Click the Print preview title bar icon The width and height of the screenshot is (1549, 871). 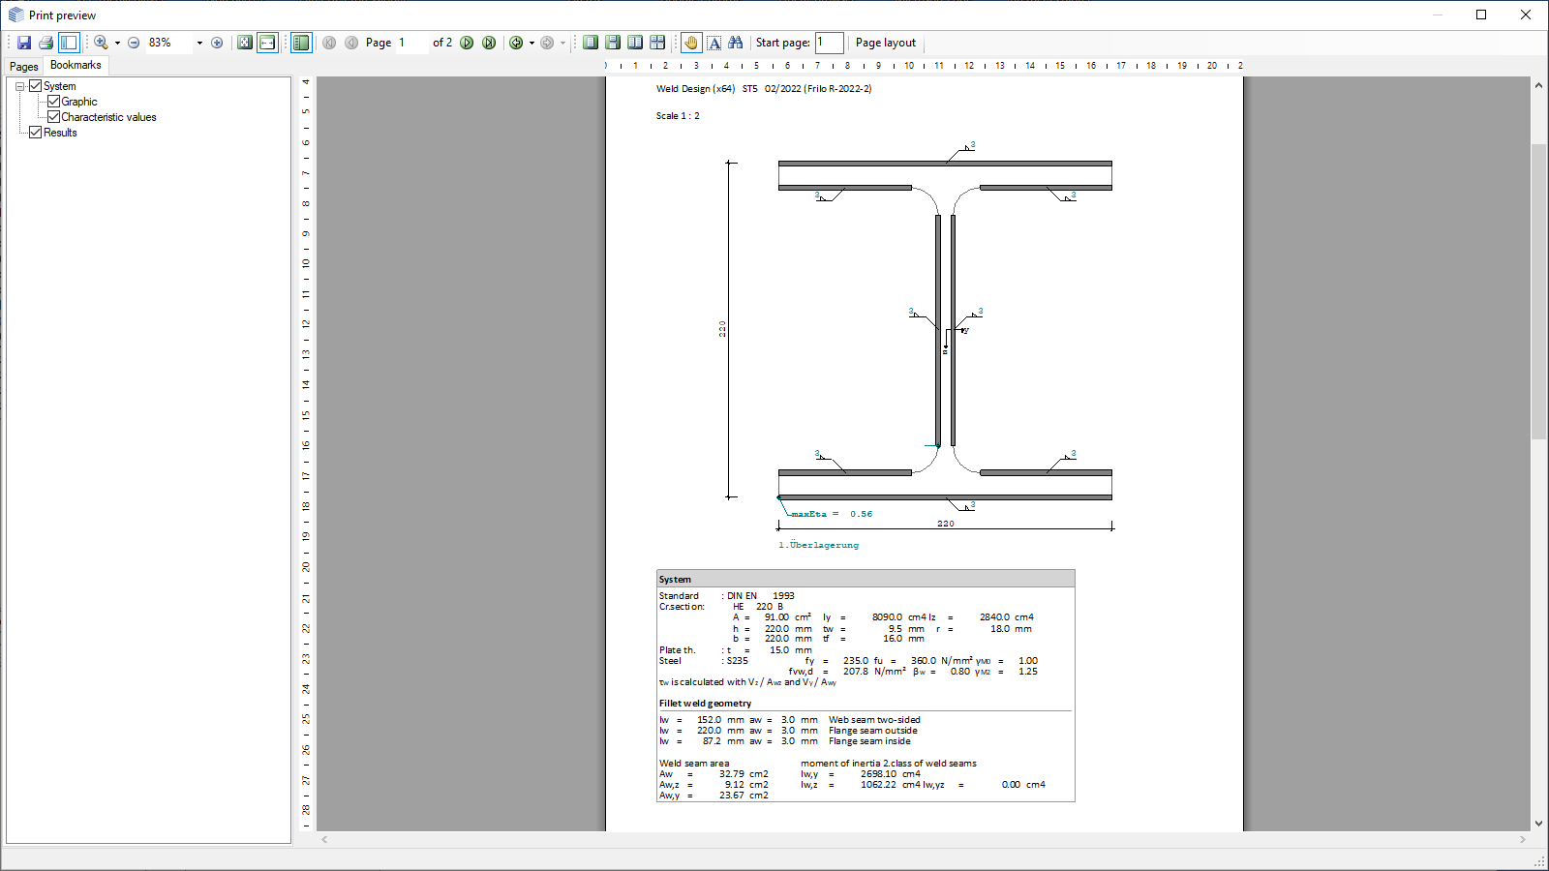15,15
